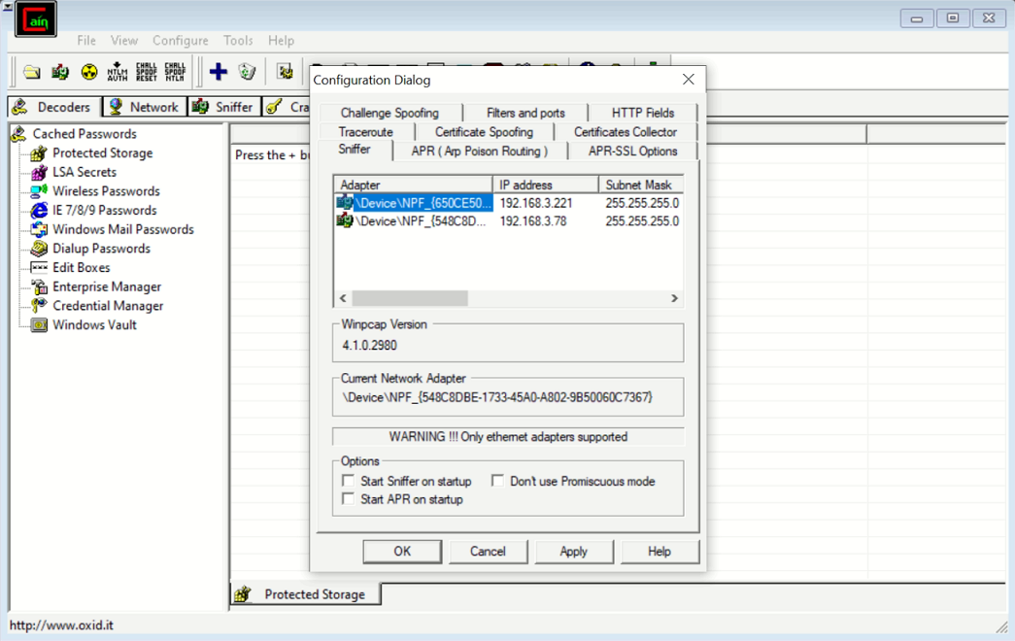Switch to the Sniffer main window tab

(224, 107)
